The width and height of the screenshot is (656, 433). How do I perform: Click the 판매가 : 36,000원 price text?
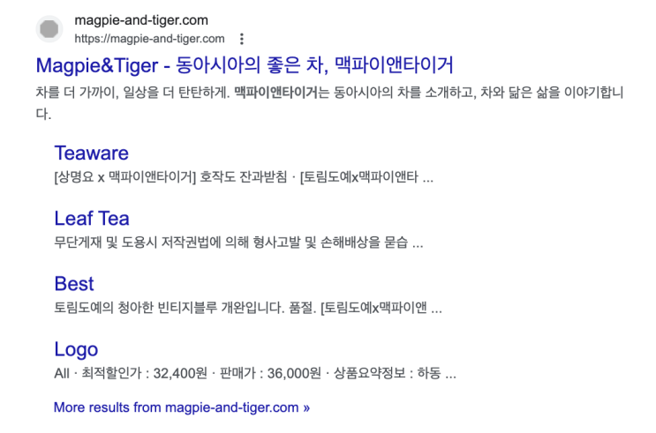click(x=270, y=373)
